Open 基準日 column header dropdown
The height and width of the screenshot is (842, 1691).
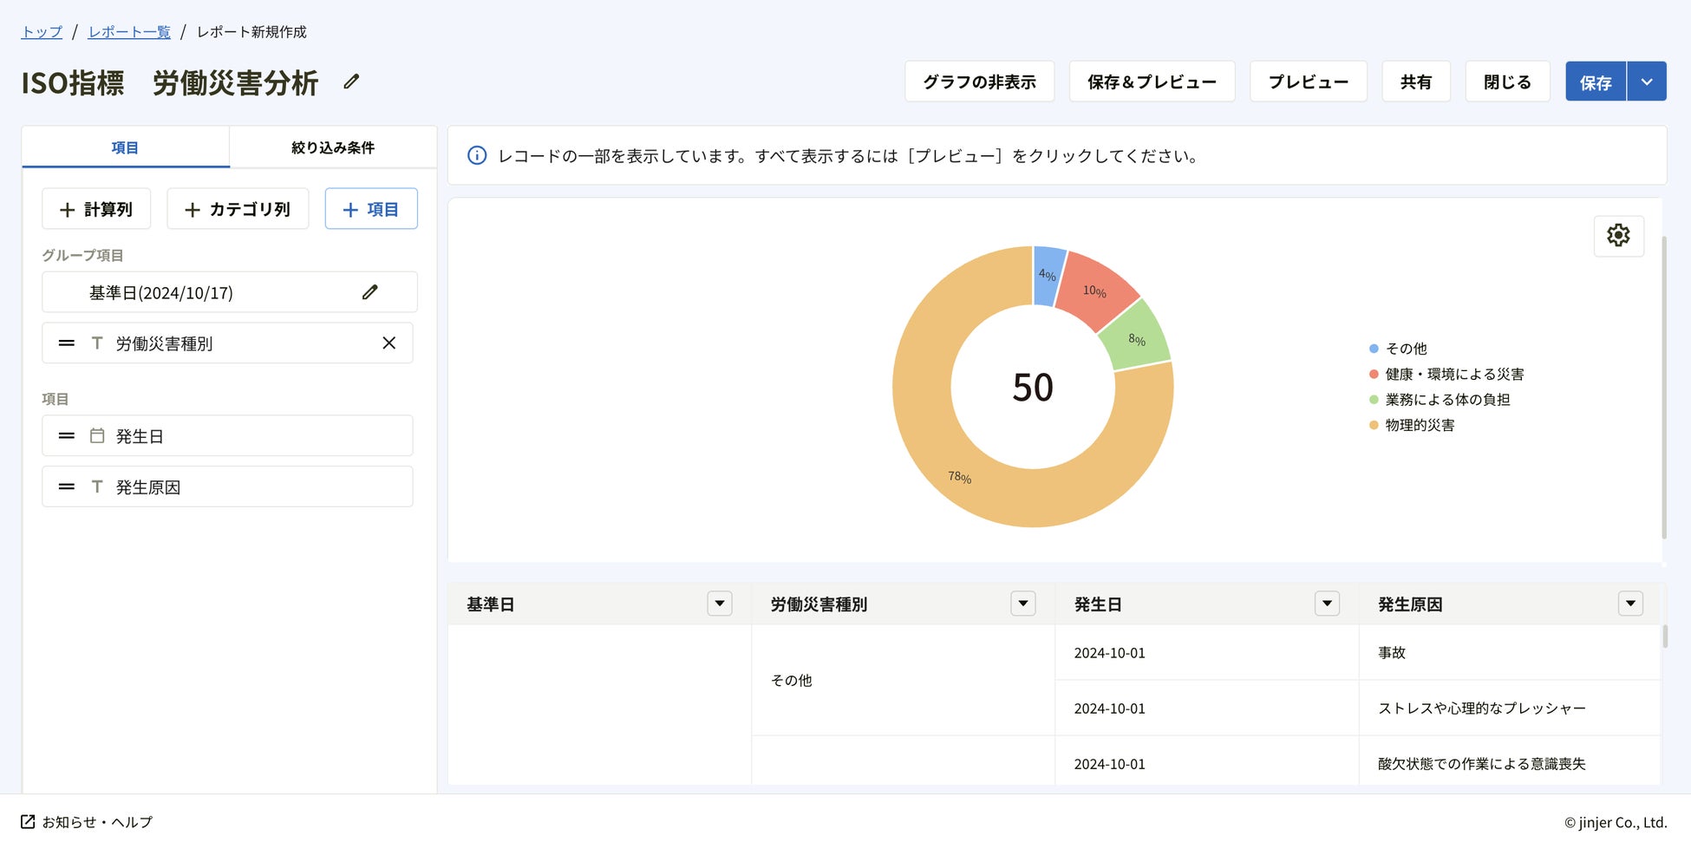coord(720,604)
